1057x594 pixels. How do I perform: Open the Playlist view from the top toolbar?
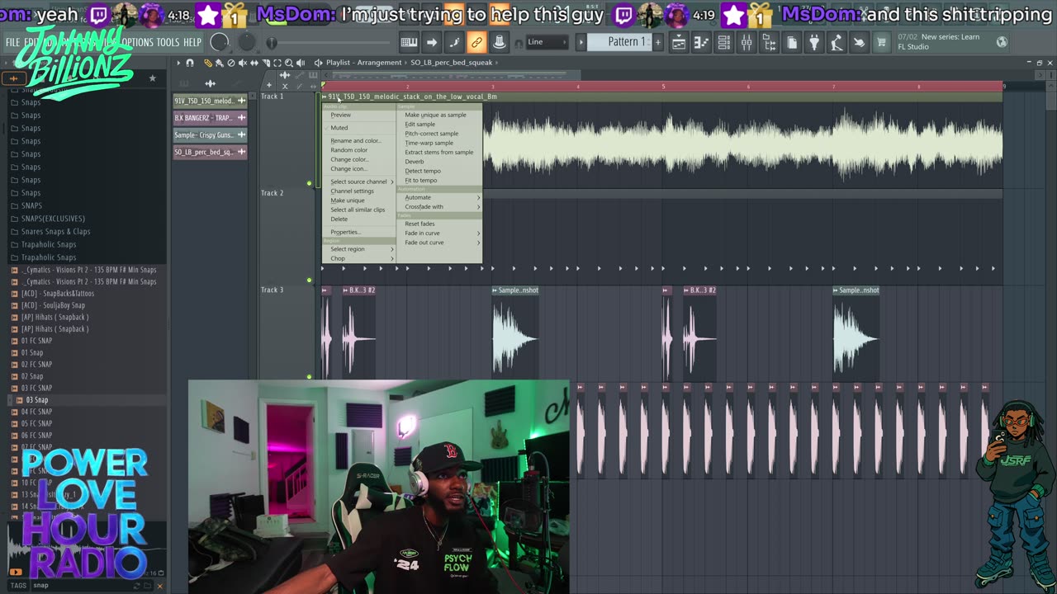[x=679, y=42]
